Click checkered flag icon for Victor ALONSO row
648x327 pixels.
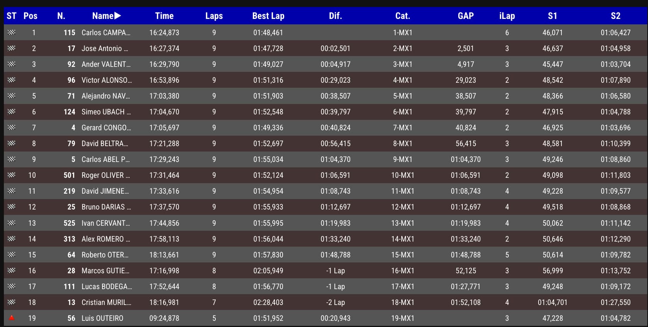(x=12, y=80)
